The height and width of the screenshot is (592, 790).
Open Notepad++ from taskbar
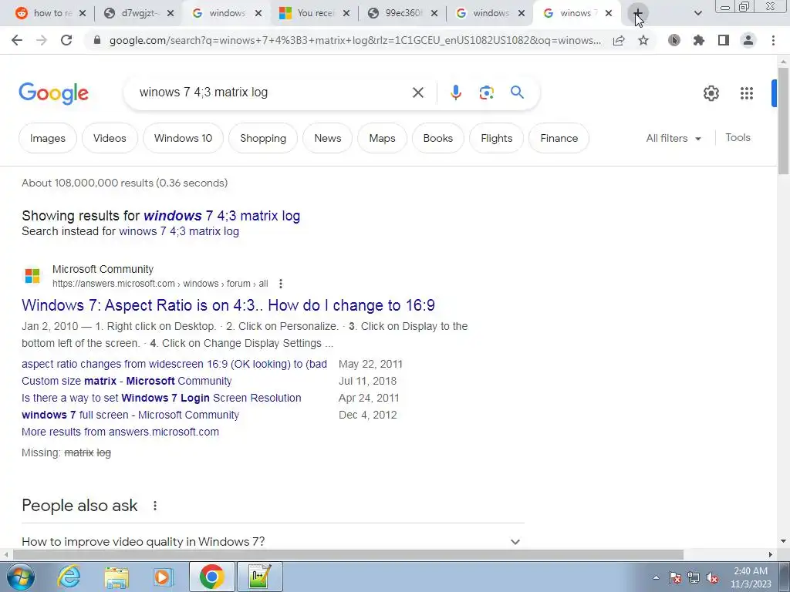260,577
